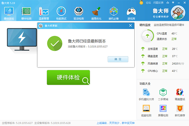Open 清理优化 broom icon
This screenshot has width=189, height=126.
96,11
